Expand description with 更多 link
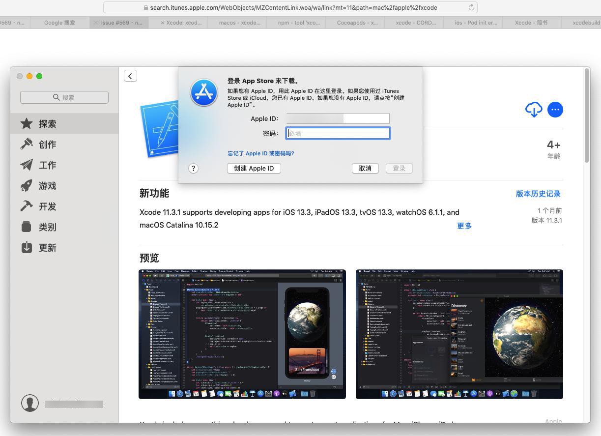 click(464, 226)
